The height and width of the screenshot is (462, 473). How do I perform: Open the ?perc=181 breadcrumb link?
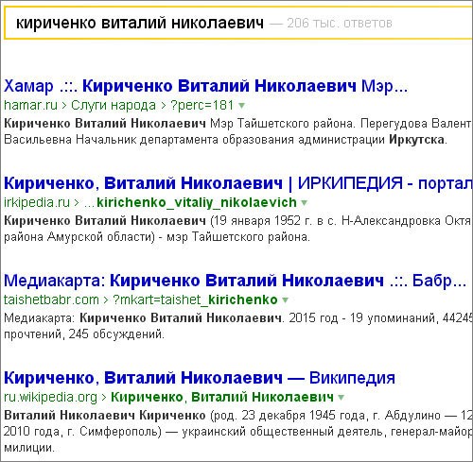point(202,105)
